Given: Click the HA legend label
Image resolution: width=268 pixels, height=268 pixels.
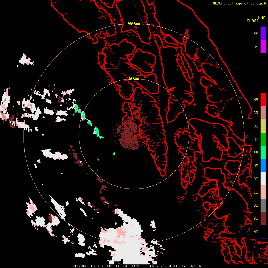Looking at the screenshot, I should tap(255, 99).
